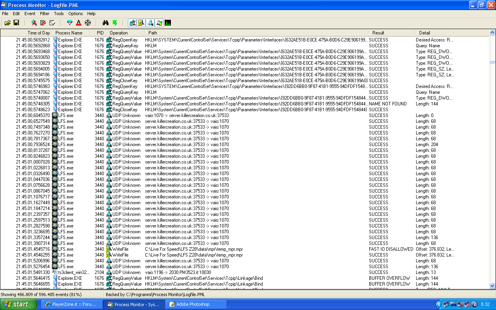
Task: Open the File menu
Action: pyautogui.click(x=5, y=14)
